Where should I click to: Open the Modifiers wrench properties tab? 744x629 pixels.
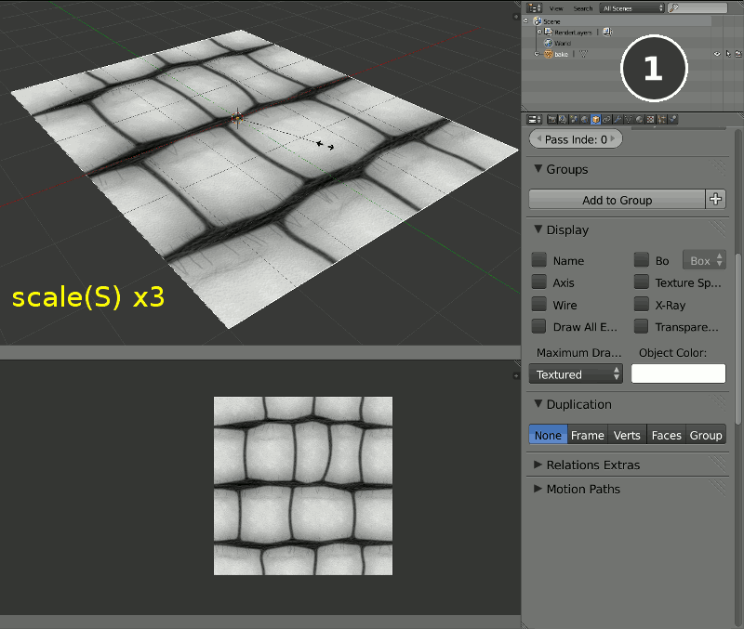[x=617, y=119]
